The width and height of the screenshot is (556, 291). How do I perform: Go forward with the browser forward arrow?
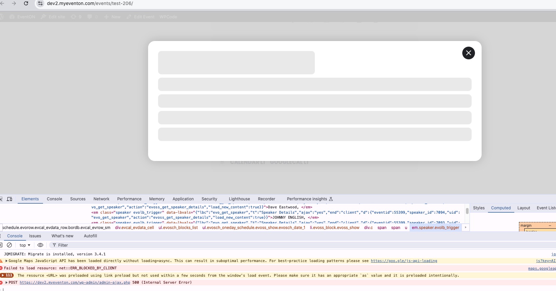click(14, 3)
